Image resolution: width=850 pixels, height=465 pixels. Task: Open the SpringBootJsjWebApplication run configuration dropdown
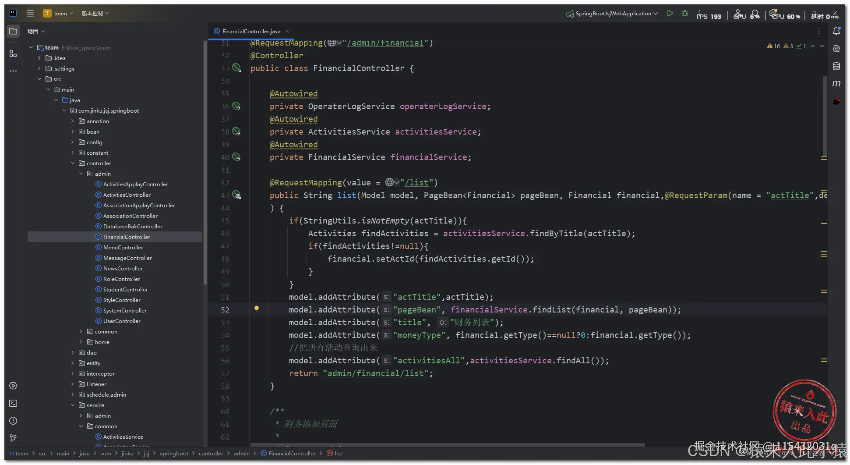click(x=612, y=13)
